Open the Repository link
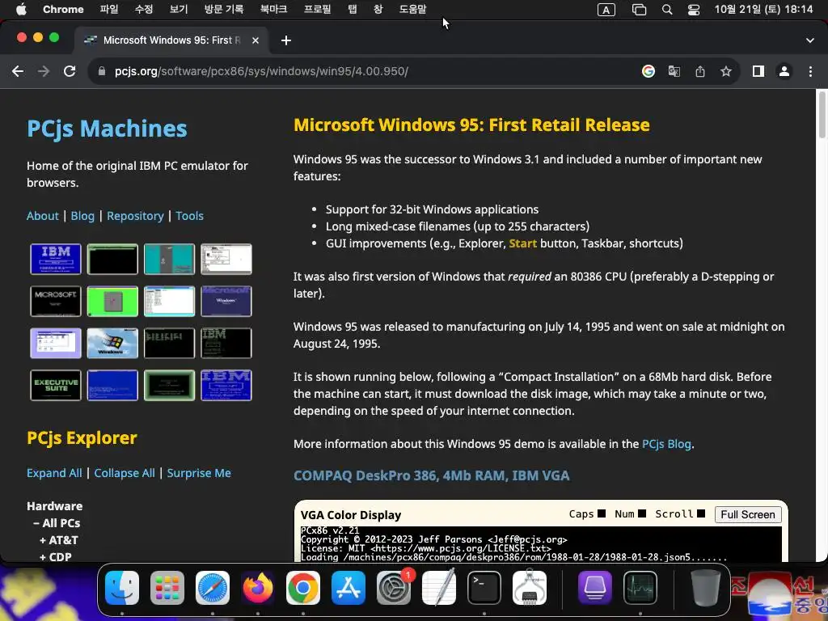This screenshot has width=828, height=621. tap(135, 216)
